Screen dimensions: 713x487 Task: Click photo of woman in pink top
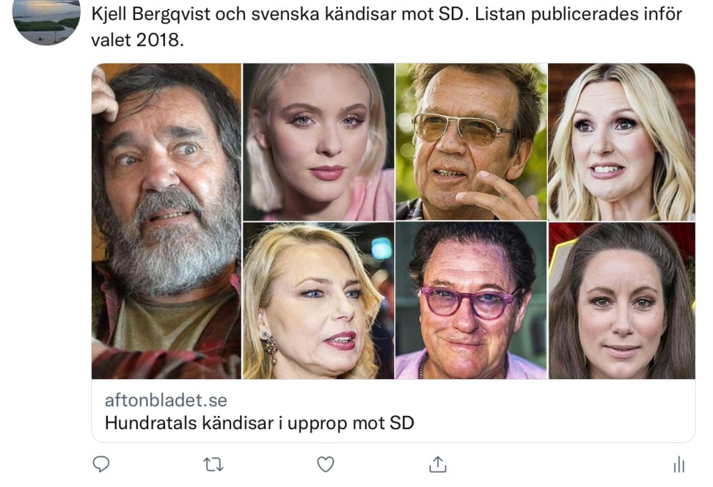pos(318,142)
